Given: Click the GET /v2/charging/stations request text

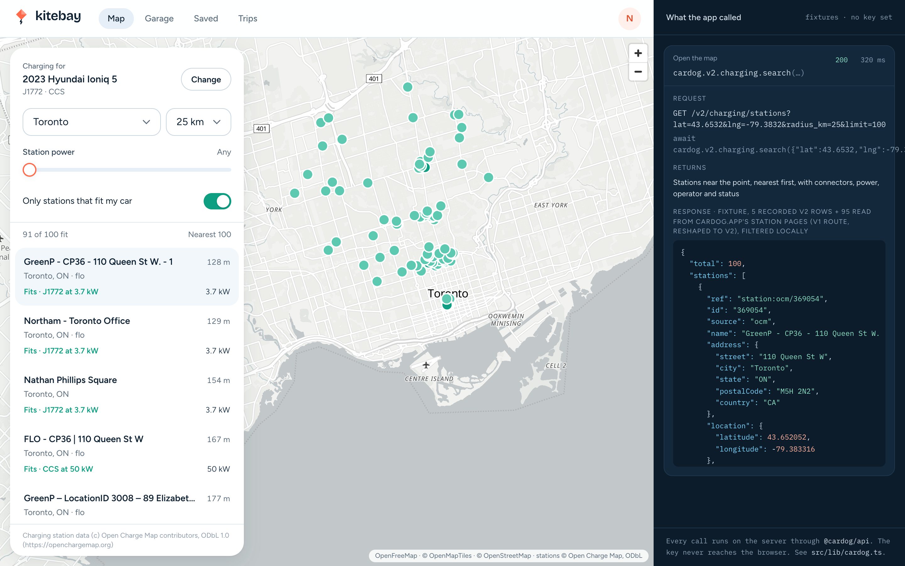Looking at the screenshot, I should (779, 119).
